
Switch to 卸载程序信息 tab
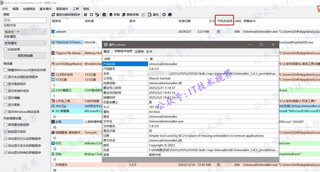click(x=123, y=51)
